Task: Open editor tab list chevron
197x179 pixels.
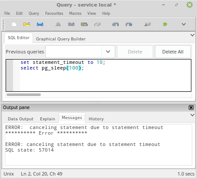Action: pyautogui.click(x=192, y=35)
